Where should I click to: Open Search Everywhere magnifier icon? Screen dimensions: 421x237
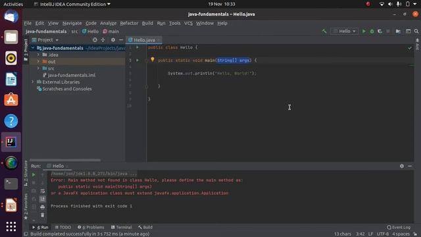pos(416,32)
